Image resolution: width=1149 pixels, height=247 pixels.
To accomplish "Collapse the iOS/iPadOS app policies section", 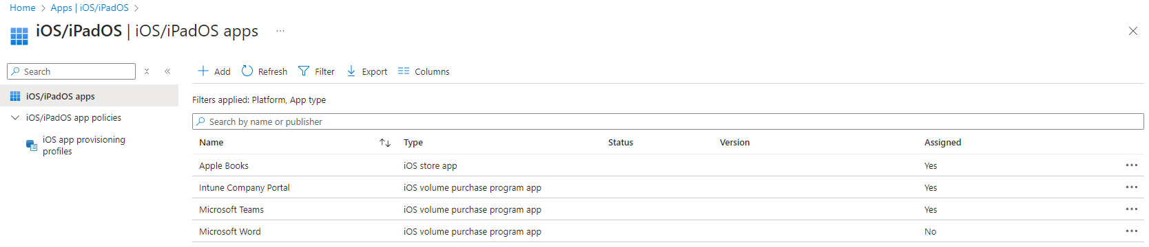I will point(15,118).
